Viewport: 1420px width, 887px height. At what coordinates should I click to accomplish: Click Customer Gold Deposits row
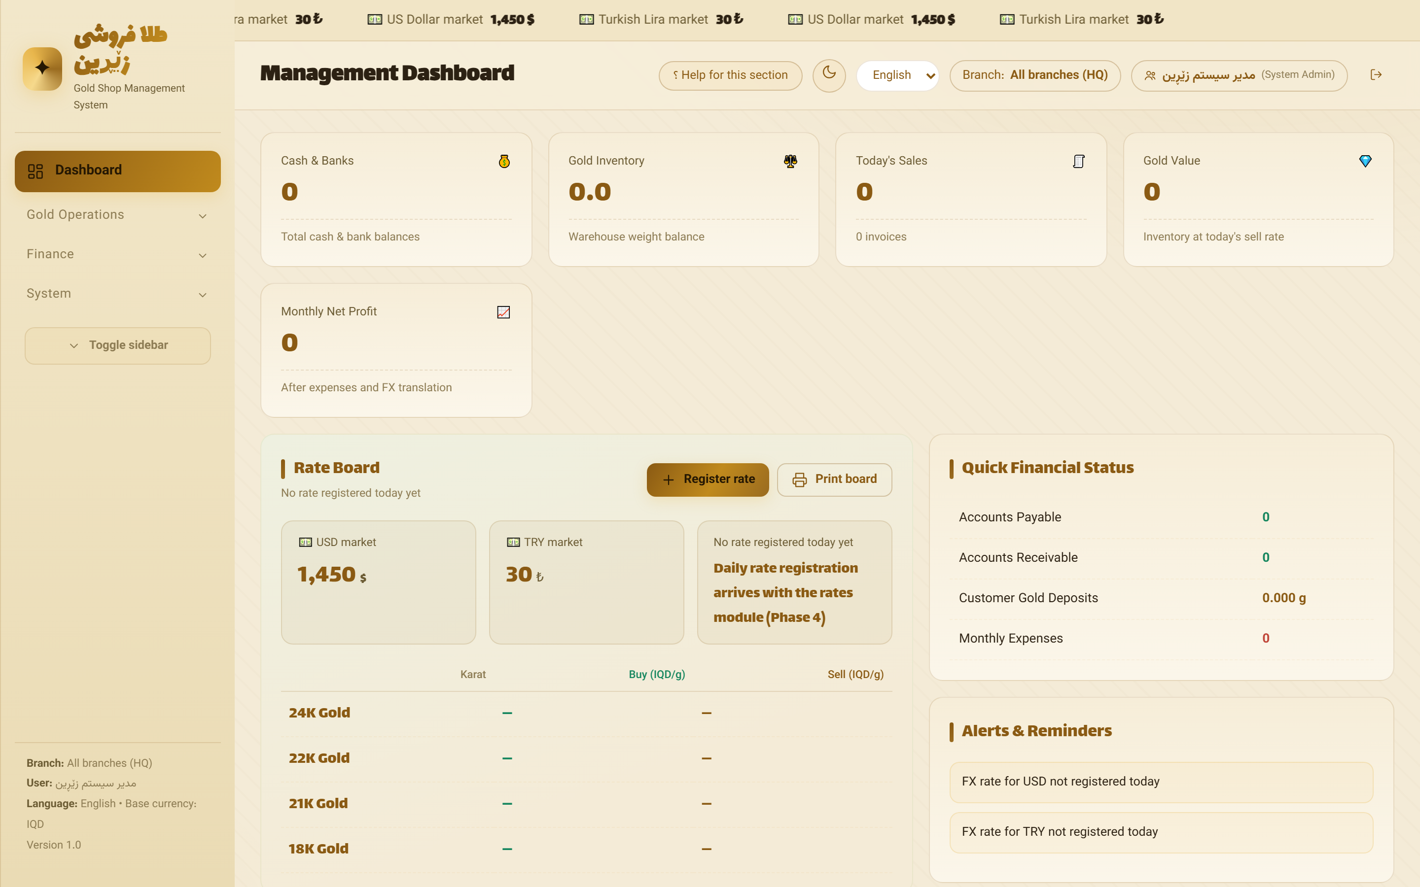(1161, 598)
